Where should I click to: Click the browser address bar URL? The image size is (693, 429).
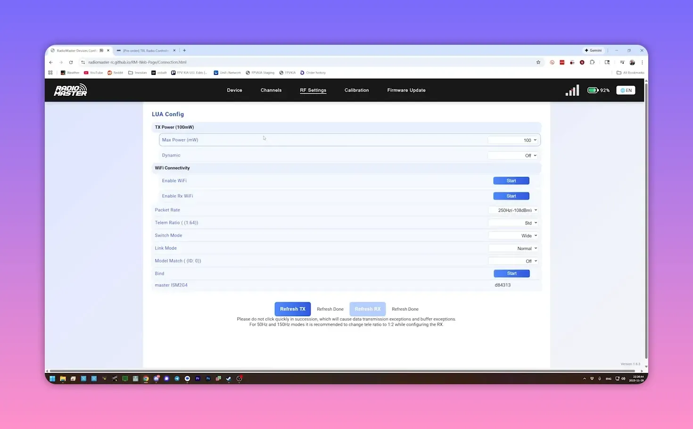click(138, 62)
